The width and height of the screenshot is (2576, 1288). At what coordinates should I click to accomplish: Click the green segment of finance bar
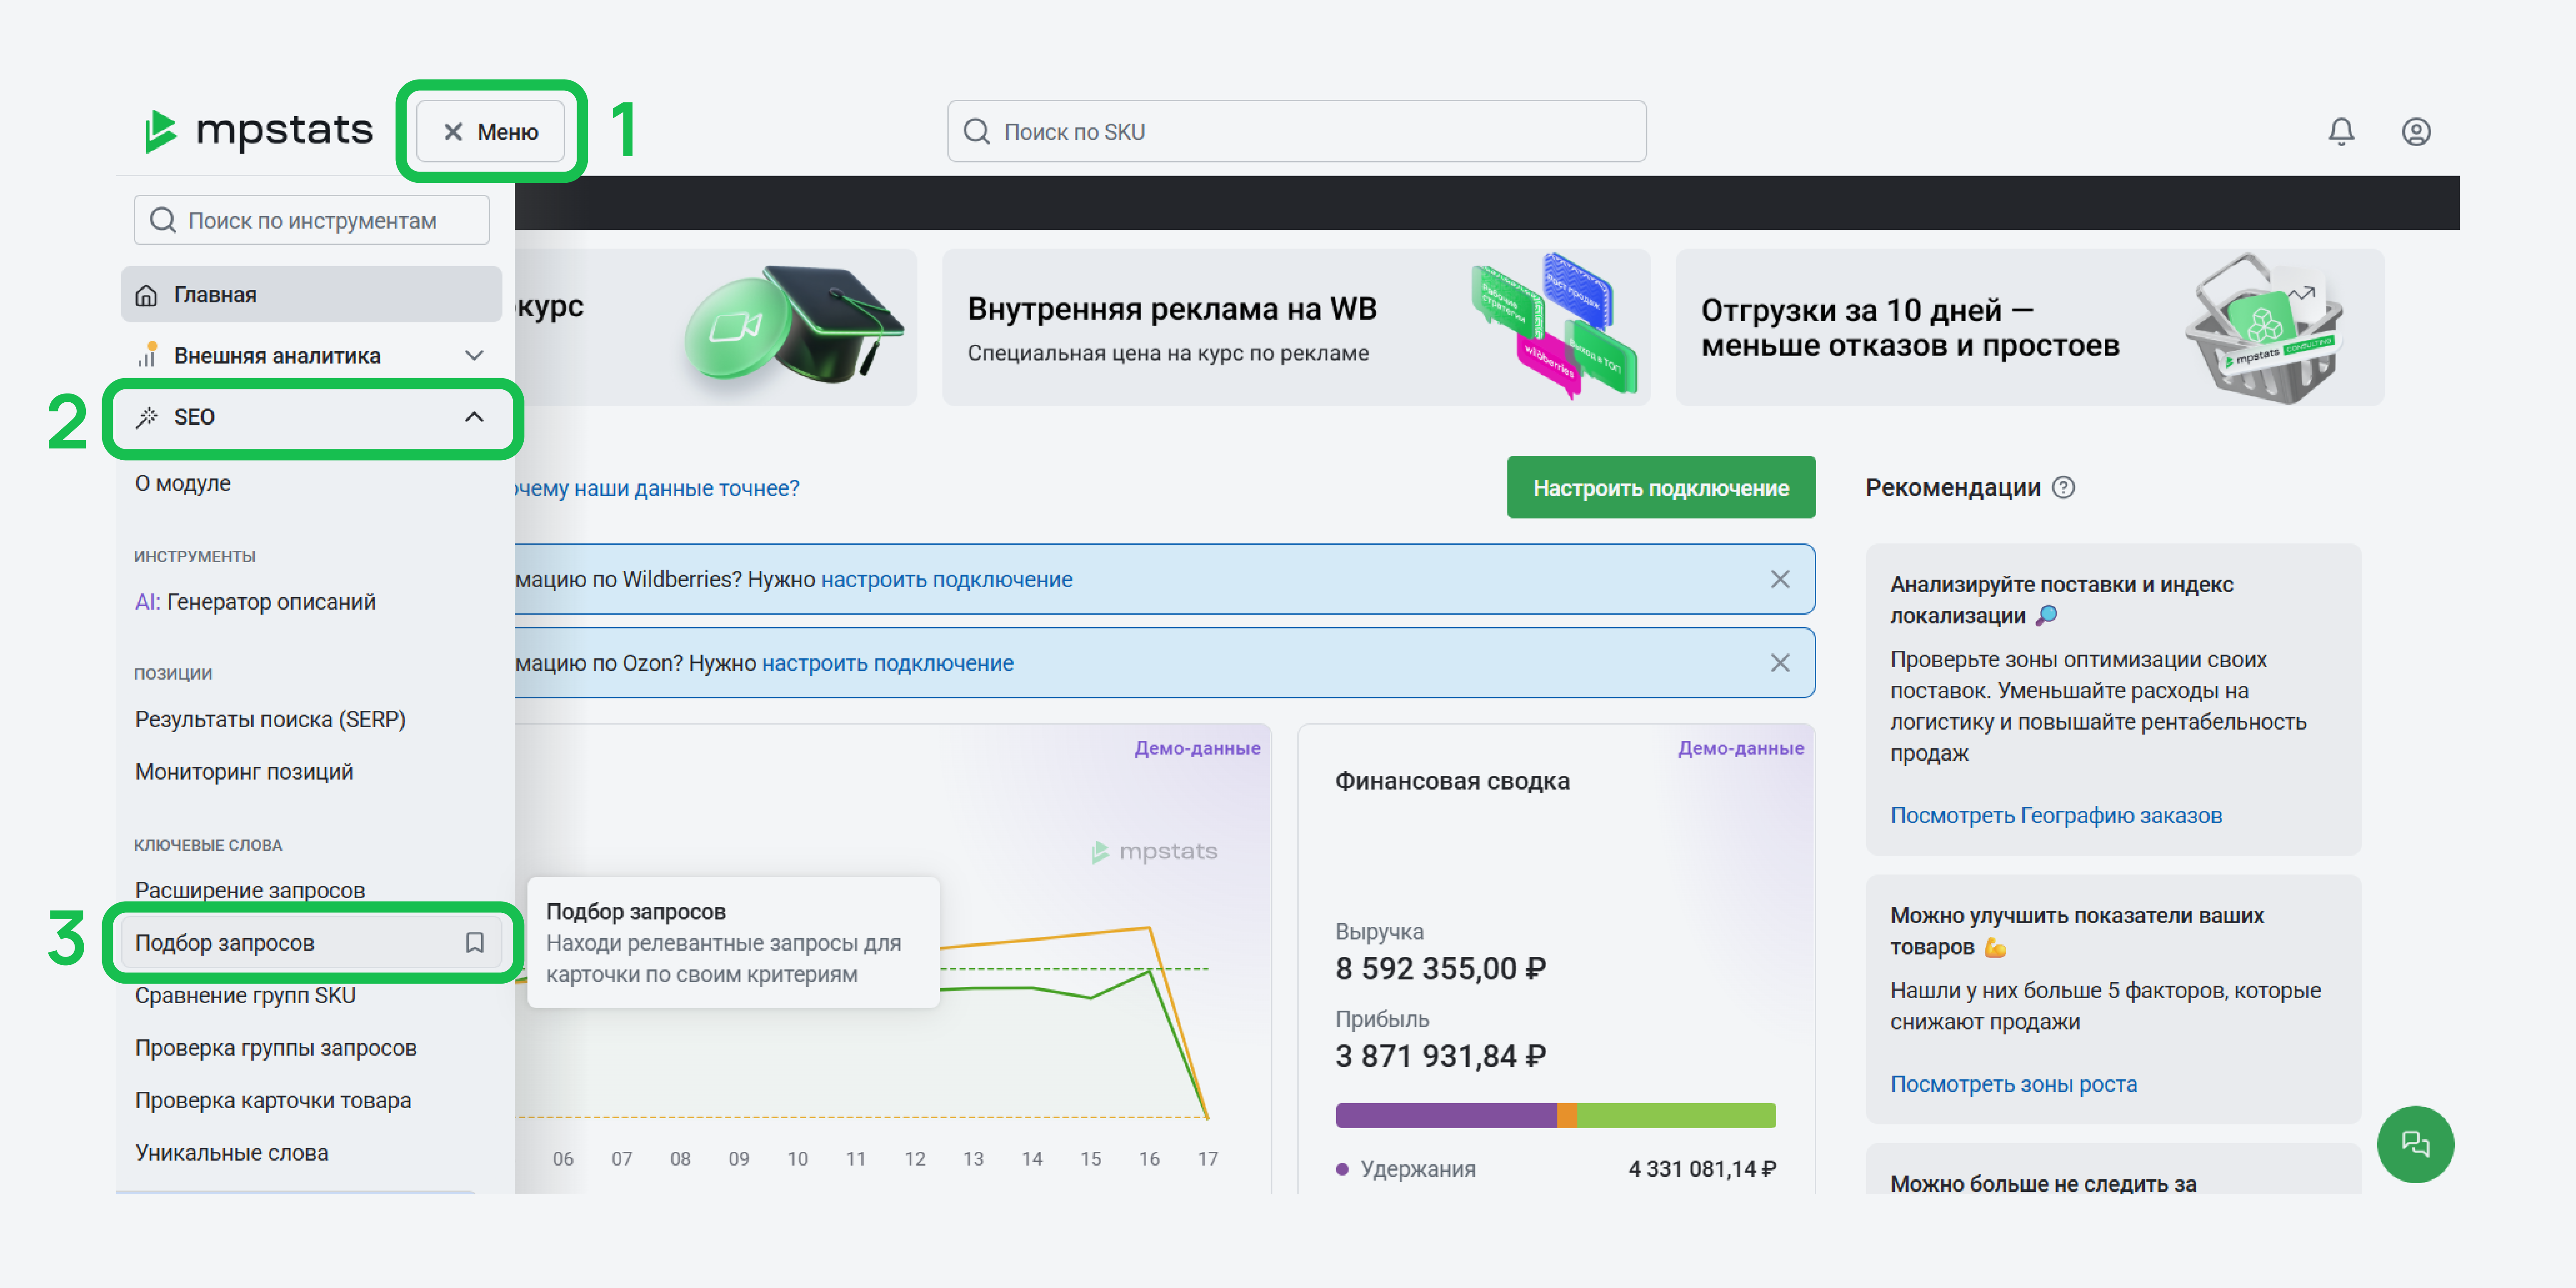[1676, 1115]
